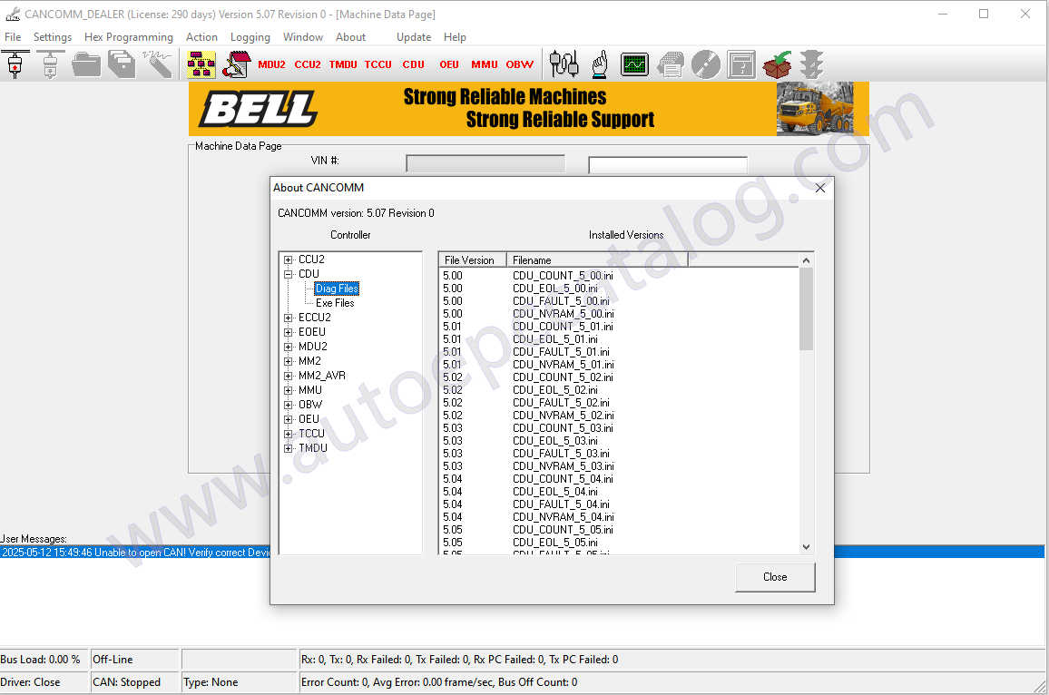The height and width of the screenshot is (695, 1049).
Task: Expand the MDU2 controller node
Action: tap(289, 347)
